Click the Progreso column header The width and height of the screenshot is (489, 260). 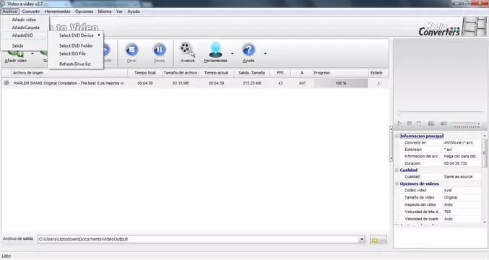[340, 73]
